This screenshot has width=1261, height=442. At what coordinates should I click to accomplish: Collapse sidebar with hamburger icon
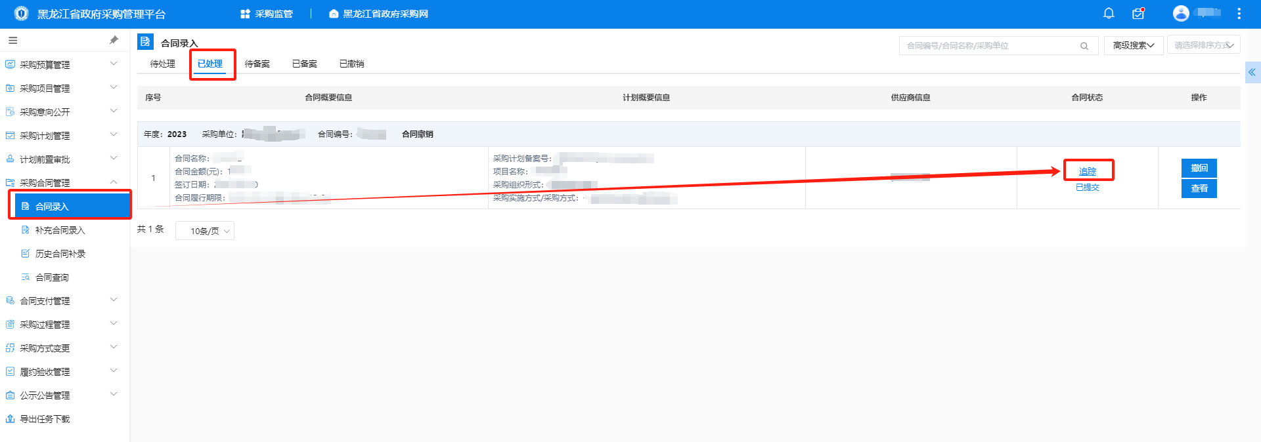pos(12,40)
